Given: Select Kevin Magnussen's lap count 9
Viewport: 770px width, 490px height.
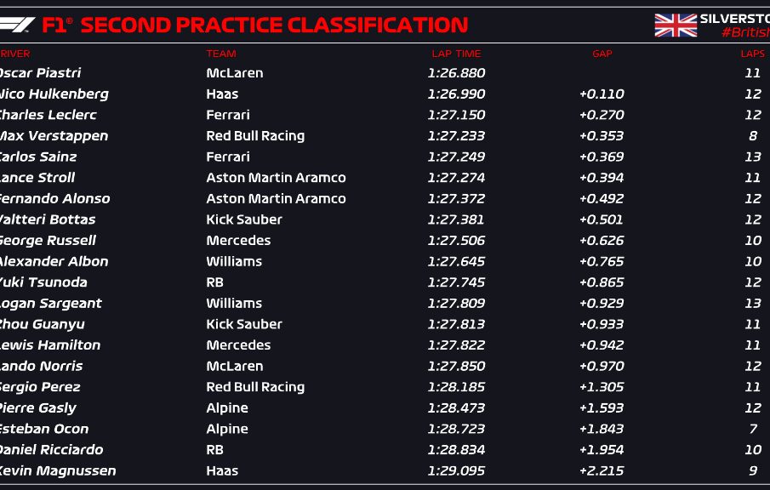Looking at the screenshot, I should (x=753, y=470).
